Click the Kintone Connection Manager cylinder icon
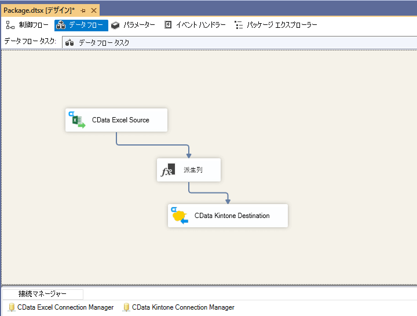417x316 pixels. pos(126,307)
